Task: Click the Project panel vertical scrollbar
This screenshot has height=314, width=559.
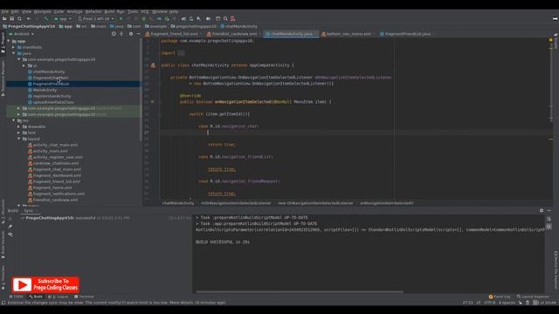Action: click(141, 89)
